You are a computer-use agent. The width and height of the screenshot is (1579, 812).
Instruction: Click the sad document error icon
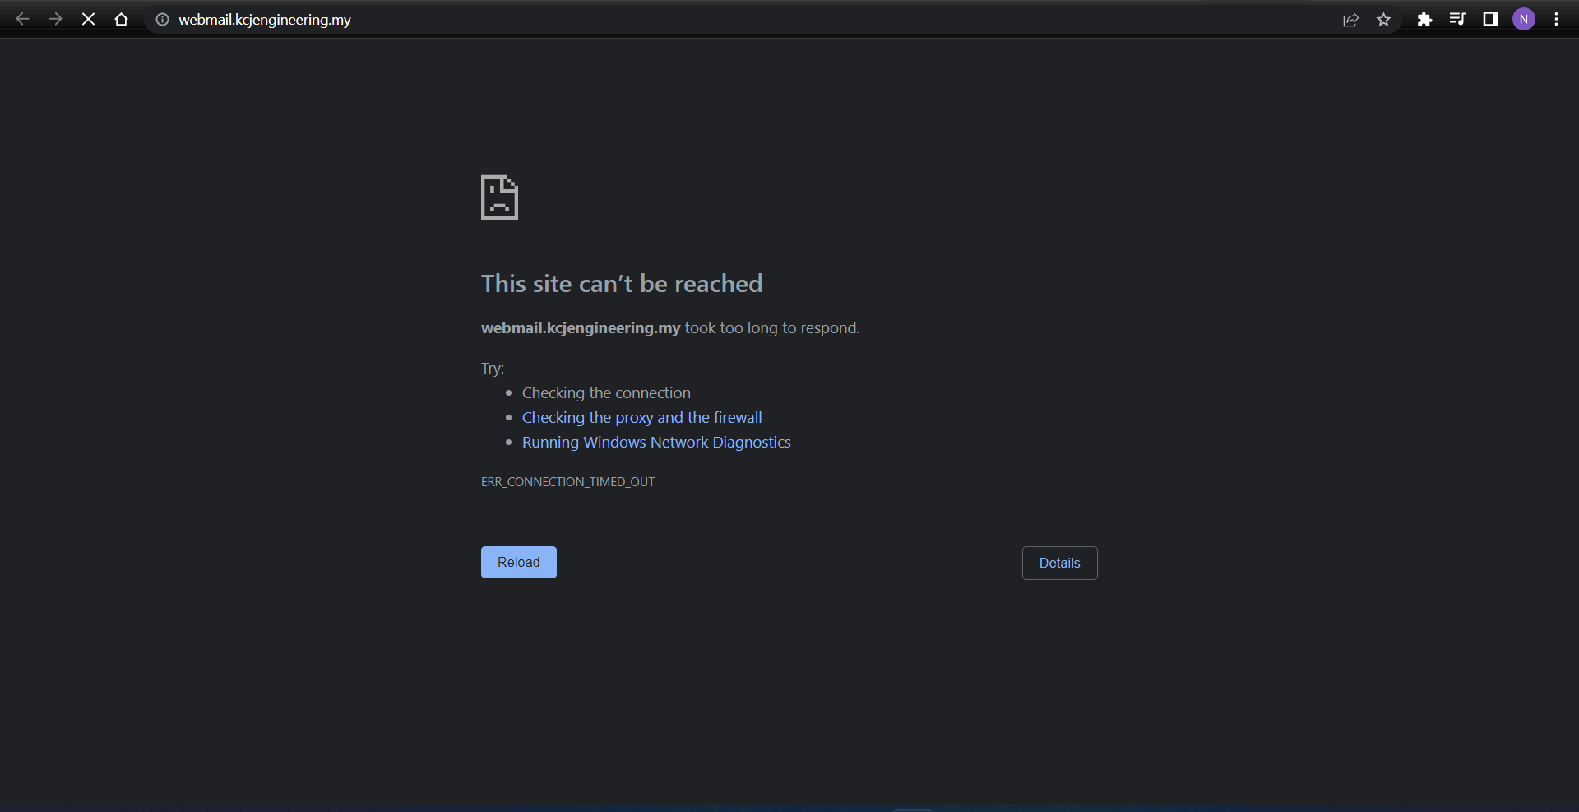coord(499,197)
